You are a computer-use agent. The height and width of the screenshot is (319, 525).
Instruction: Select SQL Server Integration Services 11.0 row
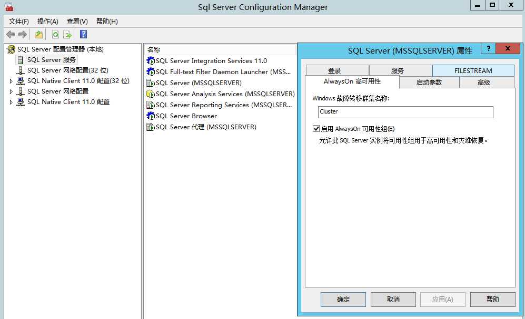[x=211, y=61]
